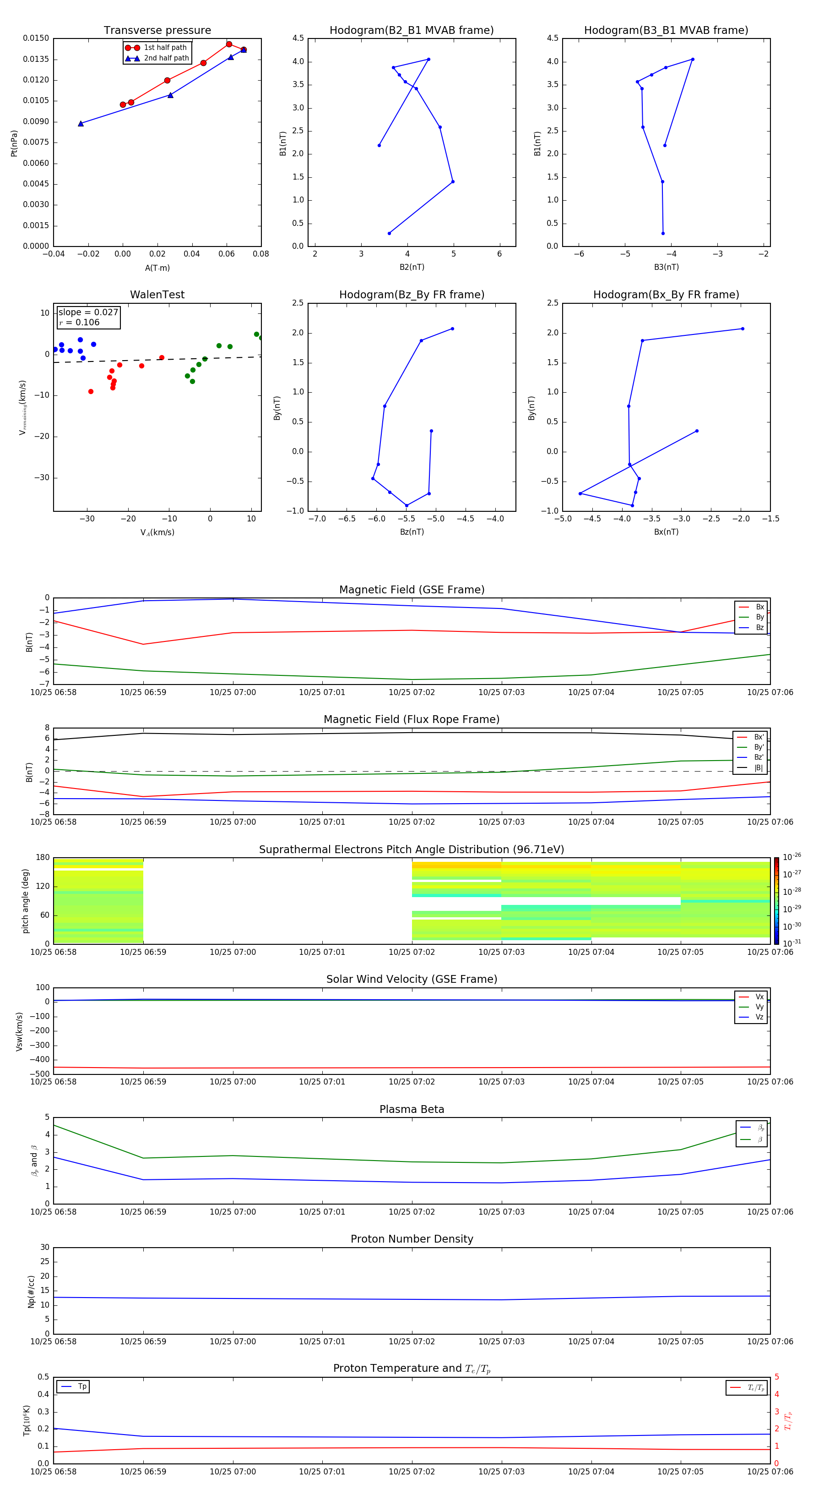Click the 'Proton Temperature and Te/Tp' title

(412, 1369)
